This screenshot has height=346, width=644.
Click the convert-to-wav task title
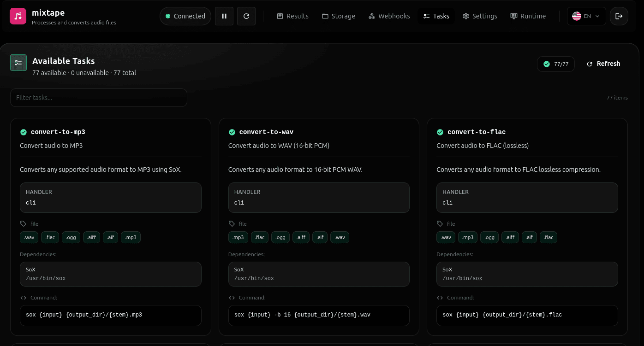[267, 132]
